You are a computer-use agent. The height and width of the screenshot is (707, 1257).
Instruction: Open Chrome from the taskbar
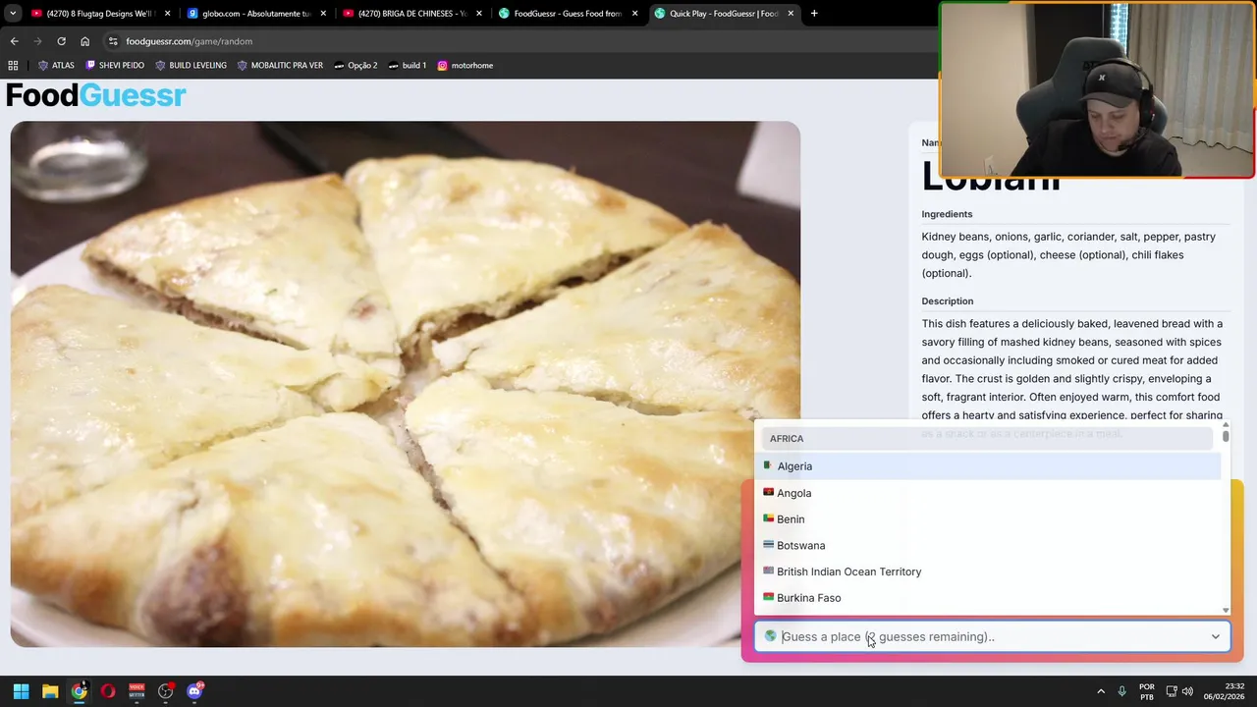pyautogui.click(x=79, y=691)
